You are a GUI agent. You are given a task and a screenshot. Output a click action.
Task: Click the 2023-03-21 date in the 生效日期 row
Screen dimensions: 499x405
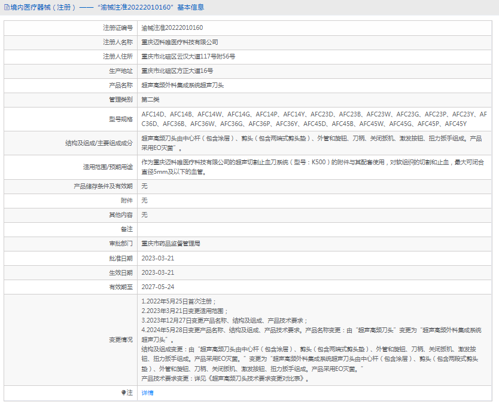tap(158, 272)
